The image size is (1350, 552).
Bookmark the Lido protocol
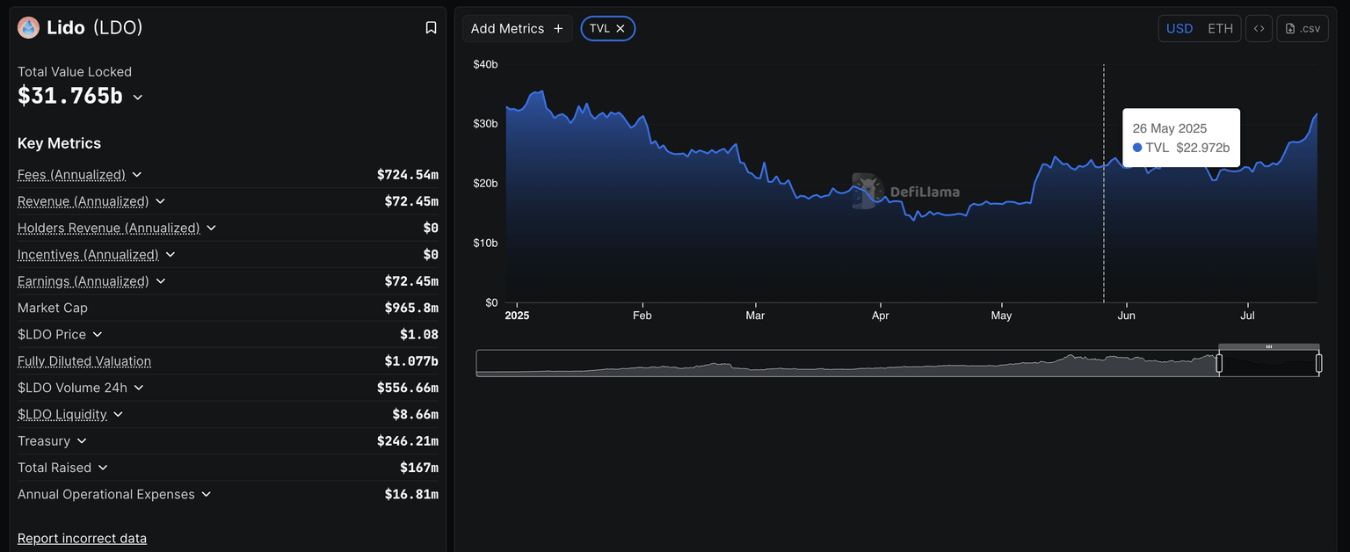point(431,28)
